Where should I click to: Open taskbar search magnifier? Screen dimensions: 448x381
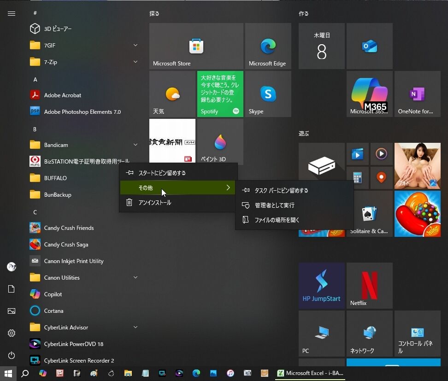click(25, 373)
